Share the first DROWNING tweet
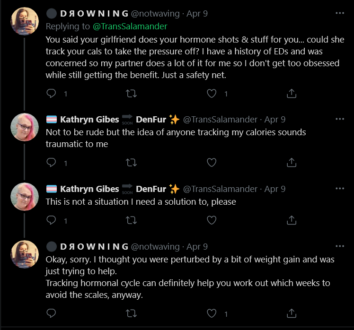This screenshot has width=354, height=330. click(292, 94)
